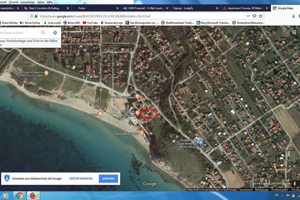Click the Rasta Beach Bar map marker
This screenshot has height=200, width=300.
[142, 133]
